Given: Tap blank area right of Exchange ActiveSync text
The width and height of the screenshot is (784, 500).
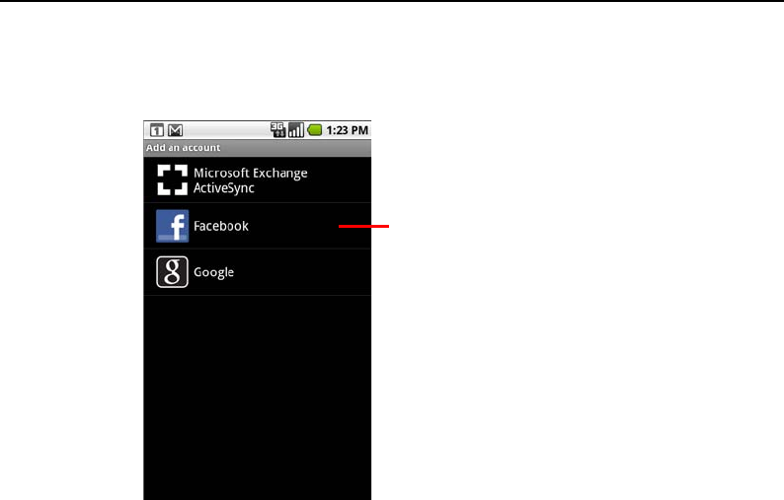Looking at the screenshot, I should (x=339, y=179).
